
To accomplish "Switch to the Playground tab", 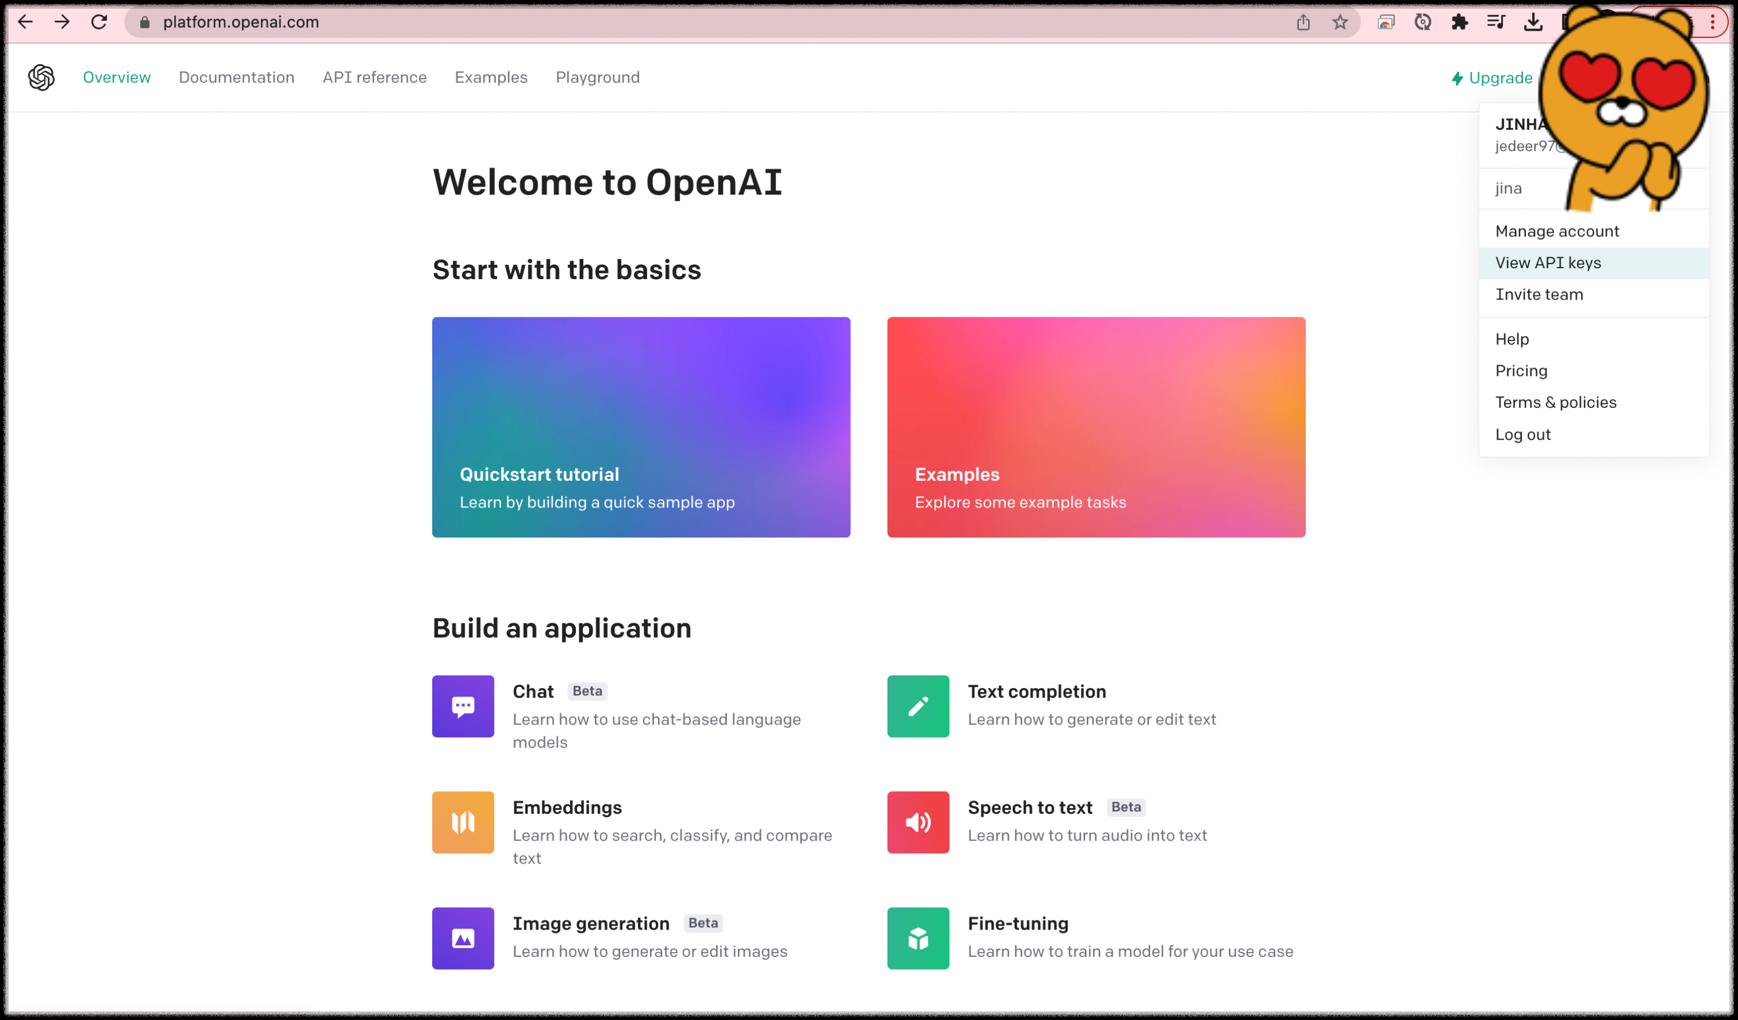I will pyautogui.click(x=597, y=77).
